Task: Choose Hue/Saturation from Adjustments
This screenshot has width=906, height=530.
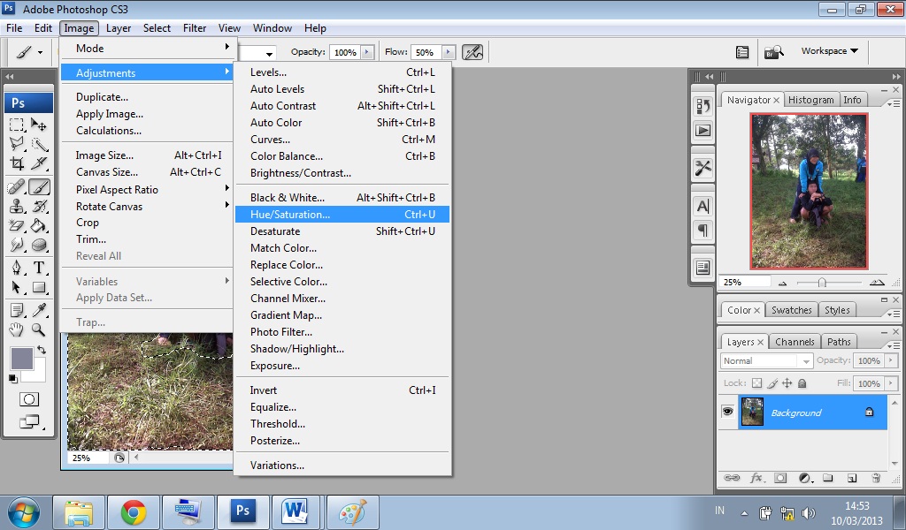Action: (x=342, y=215)
